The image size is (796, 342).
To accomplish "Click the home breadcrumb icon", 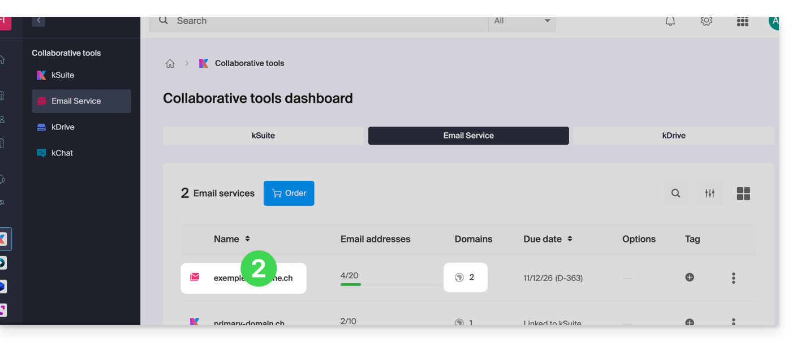I will (170, 64).
